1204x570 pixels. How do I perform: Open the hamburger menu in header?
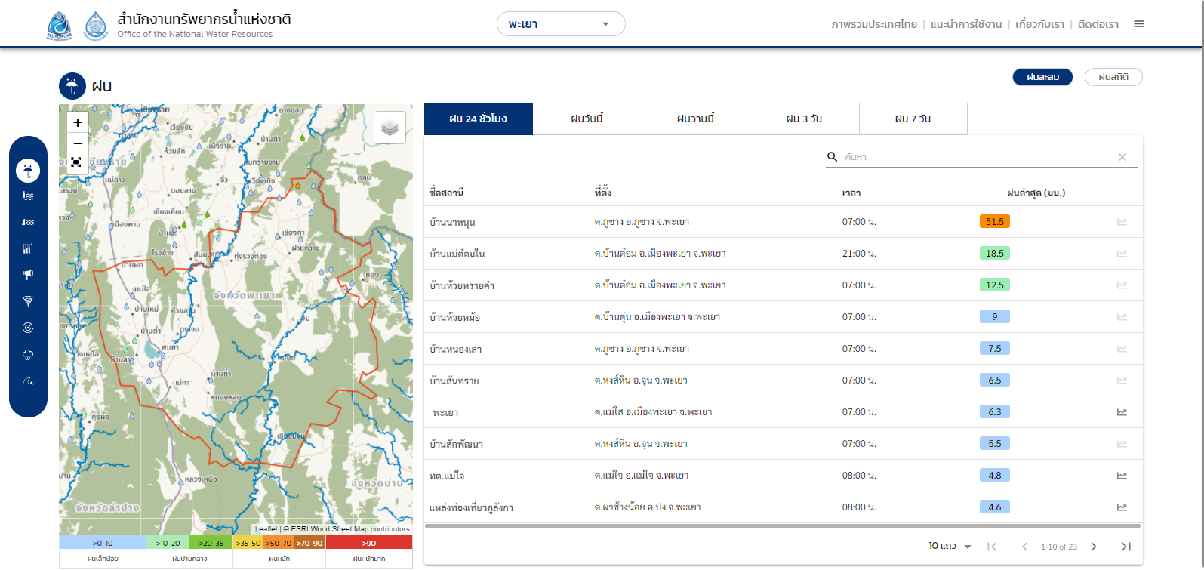1139,24
